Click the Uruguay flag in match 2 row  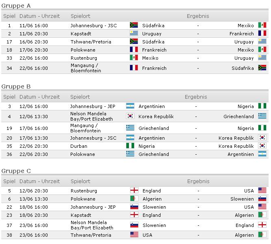133,34
